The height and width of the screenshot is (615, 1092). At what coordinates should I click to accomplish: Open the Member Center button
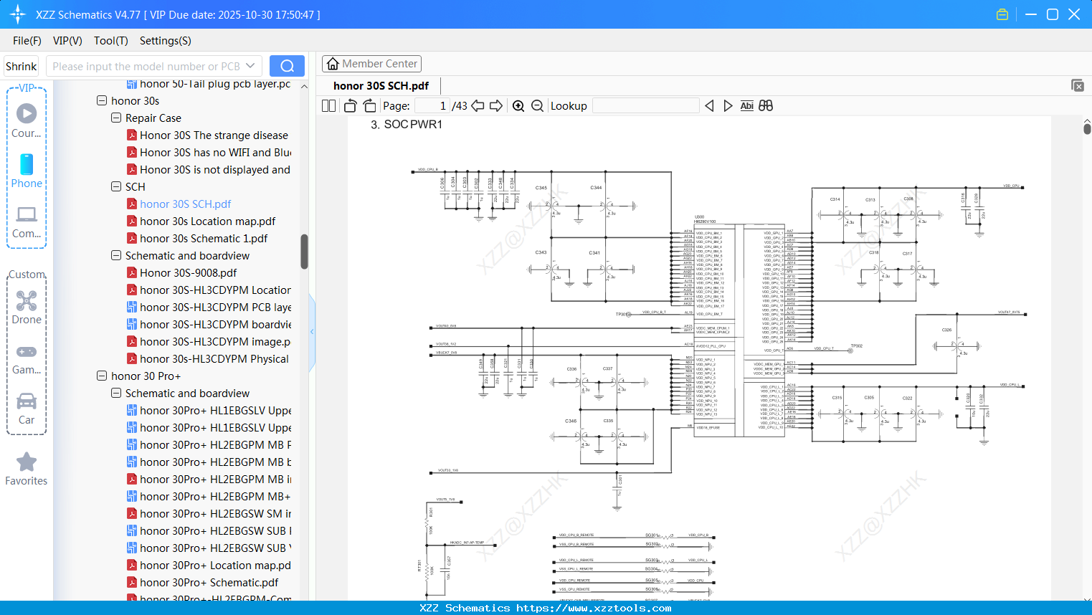coord(371,64)
